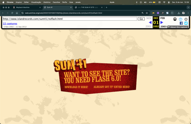Open the Perfis menu
Viewport: 191px width, 124px height.
65,2
